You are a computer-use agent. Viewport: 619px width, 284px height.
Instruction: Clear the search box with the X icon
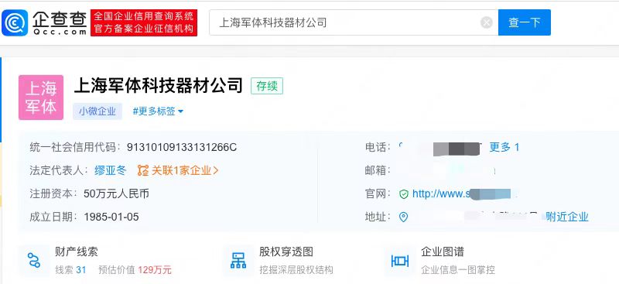tap(487, 22)
